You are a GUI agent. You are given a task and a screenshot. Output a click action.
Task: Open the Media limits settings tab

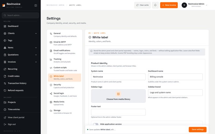click(64, 103)
